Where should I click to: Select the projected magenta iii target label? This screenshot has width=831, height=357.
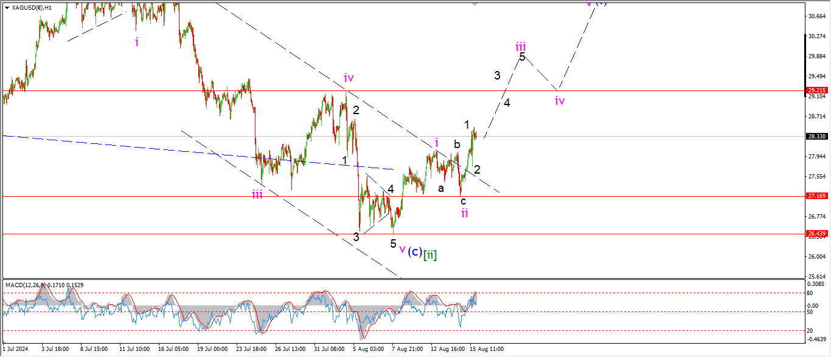[x=521, y=46]
